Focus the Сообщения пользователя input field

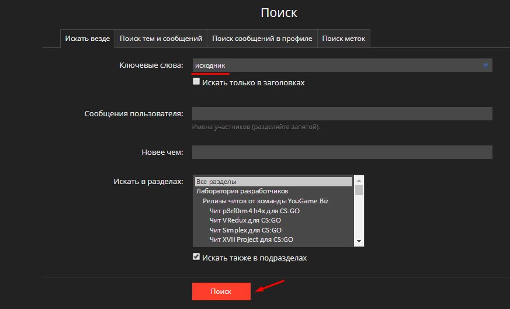pos(342,113)
